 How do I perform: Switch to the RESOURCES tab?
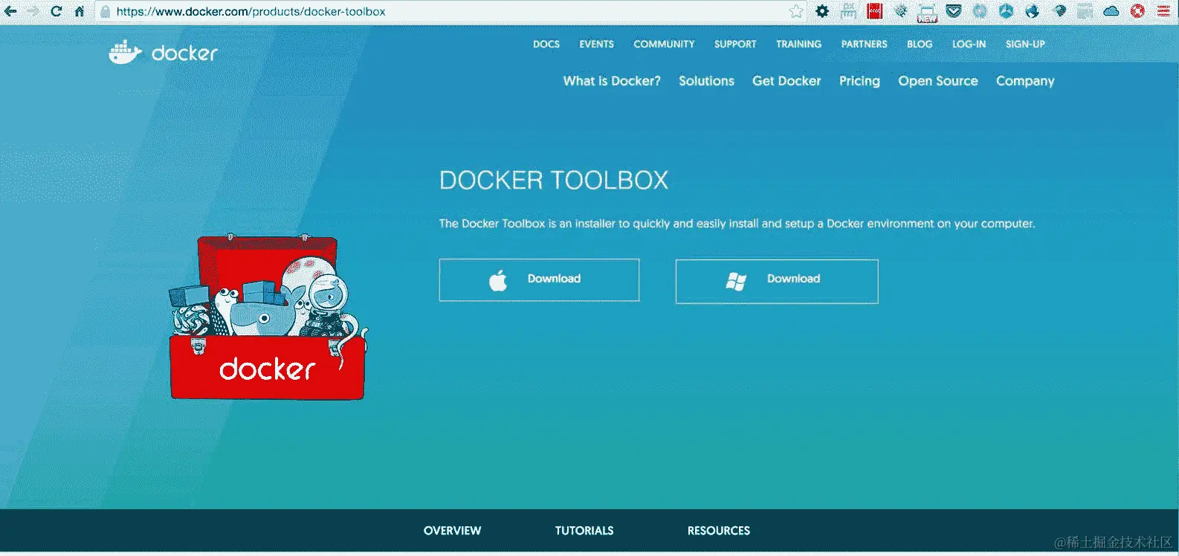[x=719, y=531]
